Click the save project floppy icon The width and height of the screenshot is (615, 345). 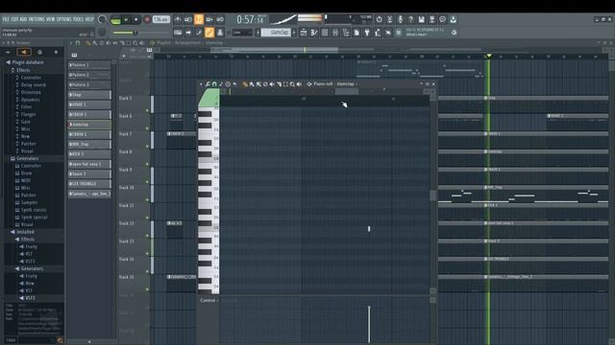point(421,19)
